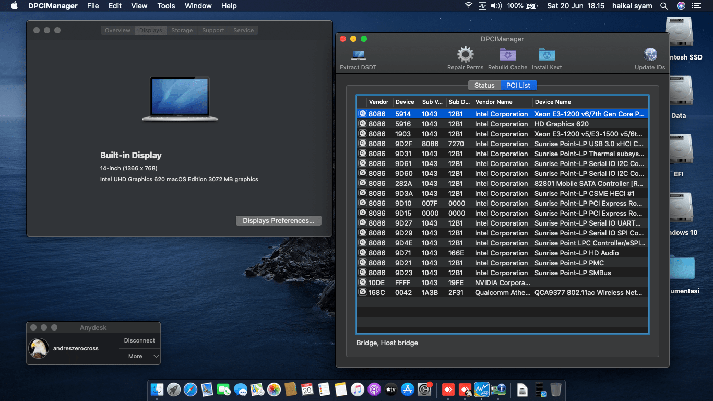This screenshot has width=713, height=401.
Task: Sort by the Vendor Name column header
Action: point(502,102)
